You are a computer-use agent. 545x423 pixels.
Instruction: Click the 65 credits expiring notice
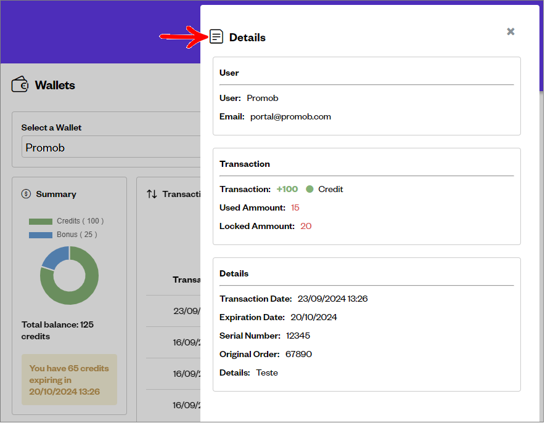click(x=69, y=380)
